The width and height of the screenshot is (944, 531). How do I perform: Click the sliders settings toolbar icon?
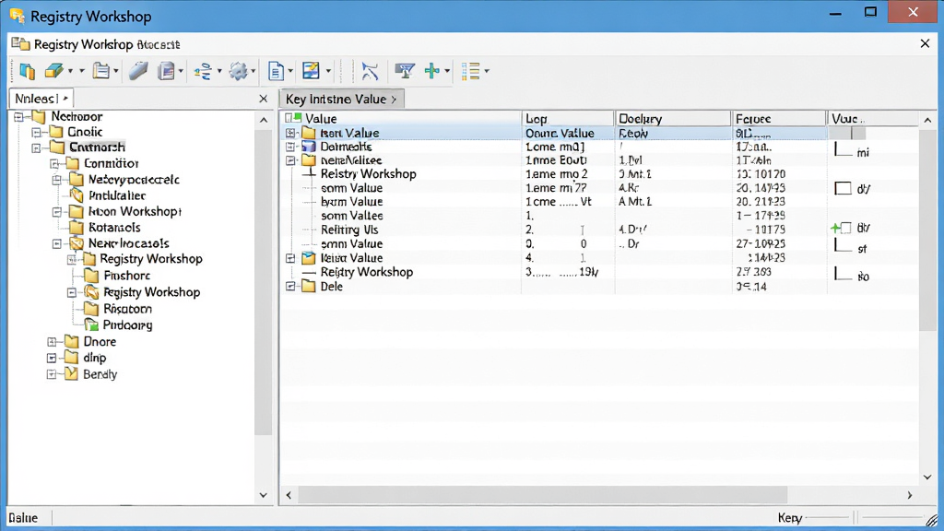pyautogui.click(x=203, y=71)
